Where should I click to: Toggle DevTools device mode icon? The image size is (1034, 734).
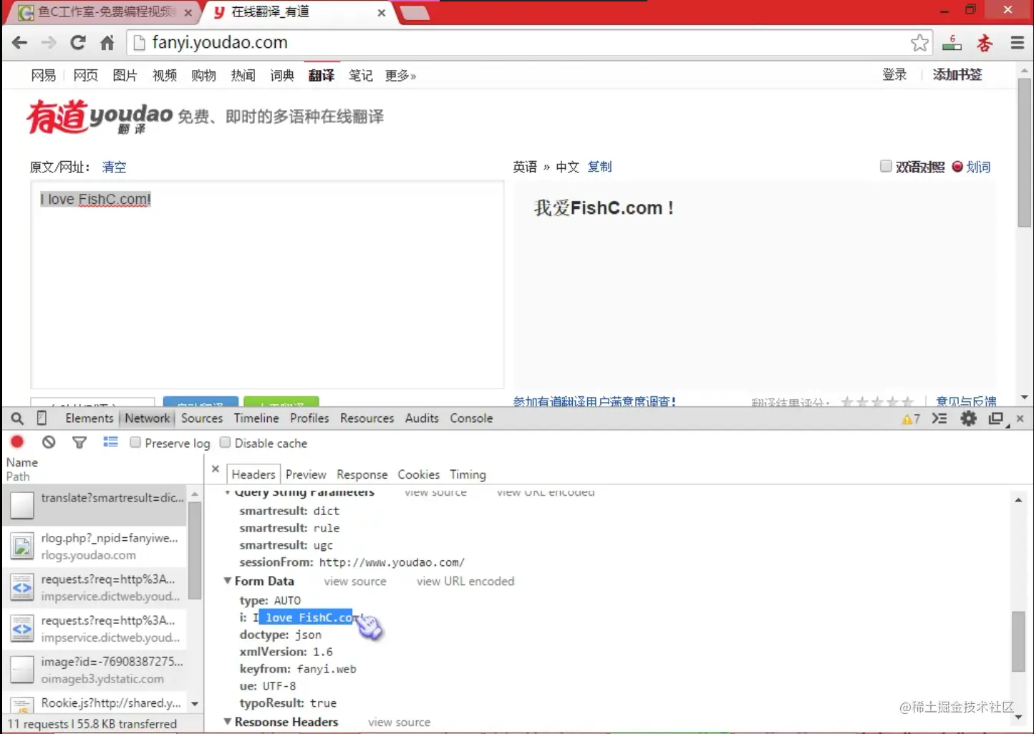click(42, 419)
